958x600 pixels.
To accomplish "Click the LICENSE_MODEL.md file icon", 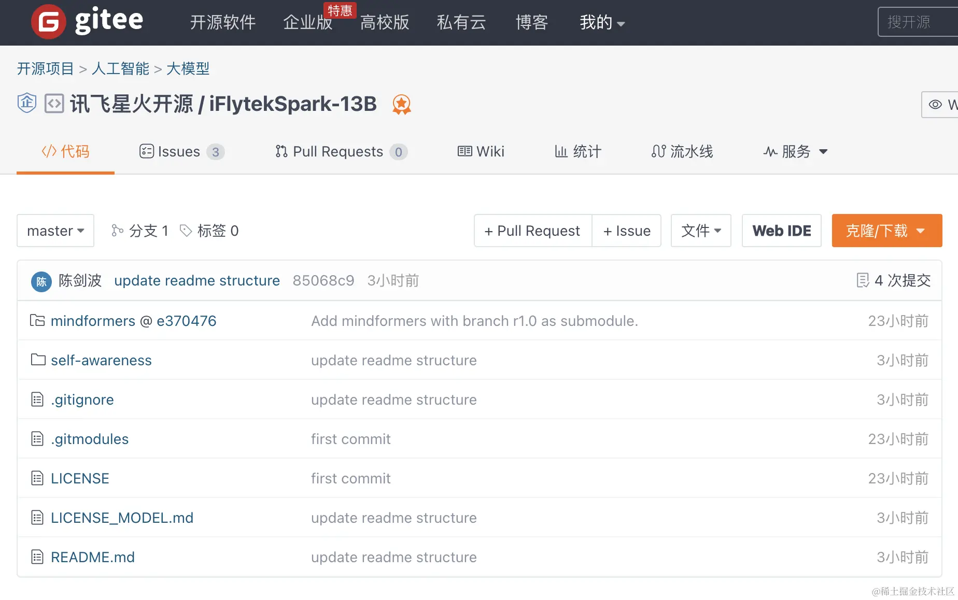I will click(37, 518).
